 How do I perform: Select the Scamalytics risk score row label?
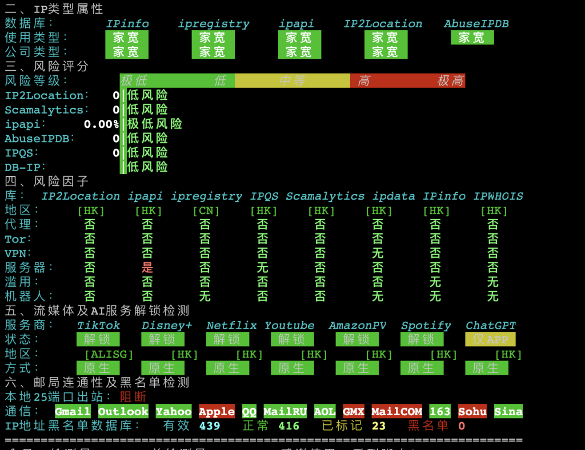tap(44, 110)
